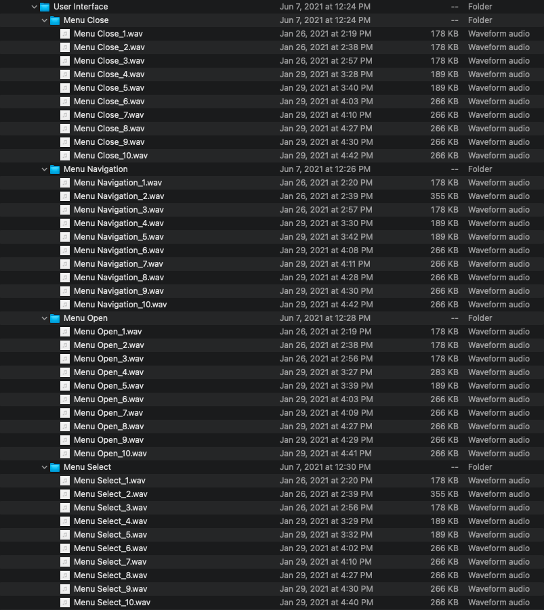Viewport: 544px width, 610px height.
Task: Click the Menu Open_4.wav file icon
Action: (65, 372)
